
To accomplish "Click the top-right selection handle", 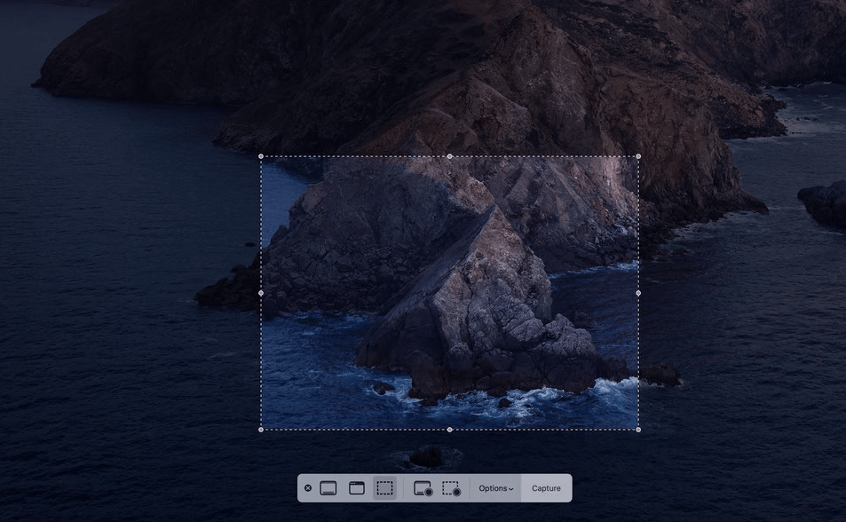I will coord(637,155).
